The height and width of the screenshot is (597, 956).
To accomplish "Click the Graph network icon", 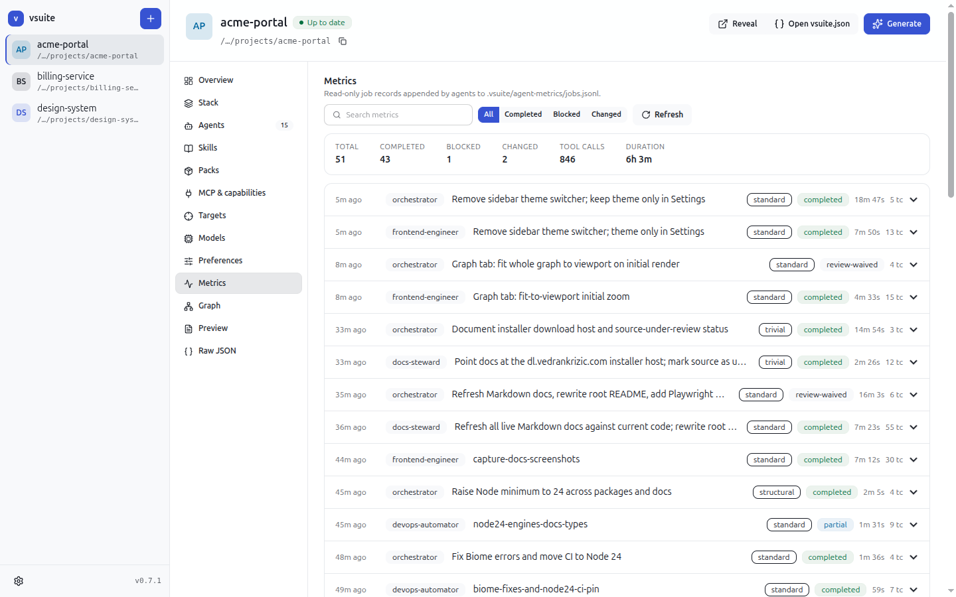I will point(189,306).
